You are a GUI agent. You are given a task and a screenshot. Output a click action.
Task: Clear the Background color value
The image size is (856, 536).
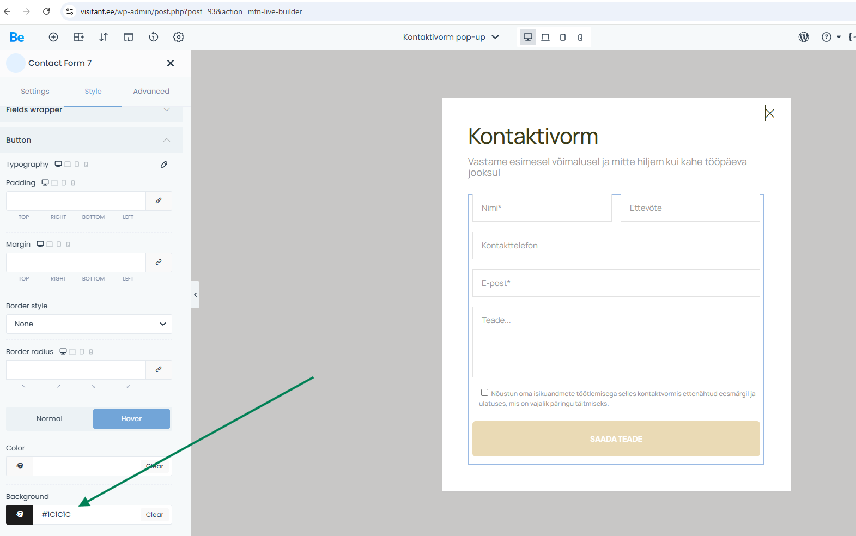pos(155,515)
